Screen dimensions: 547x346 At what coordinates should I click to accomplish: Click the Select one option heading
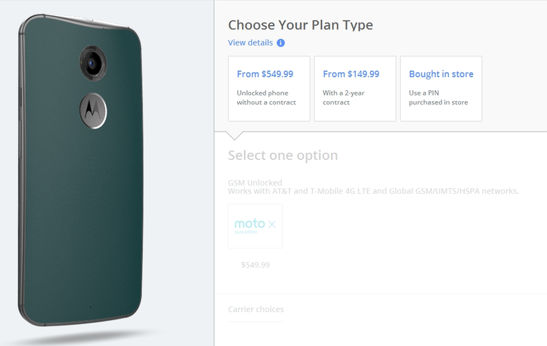283,155
